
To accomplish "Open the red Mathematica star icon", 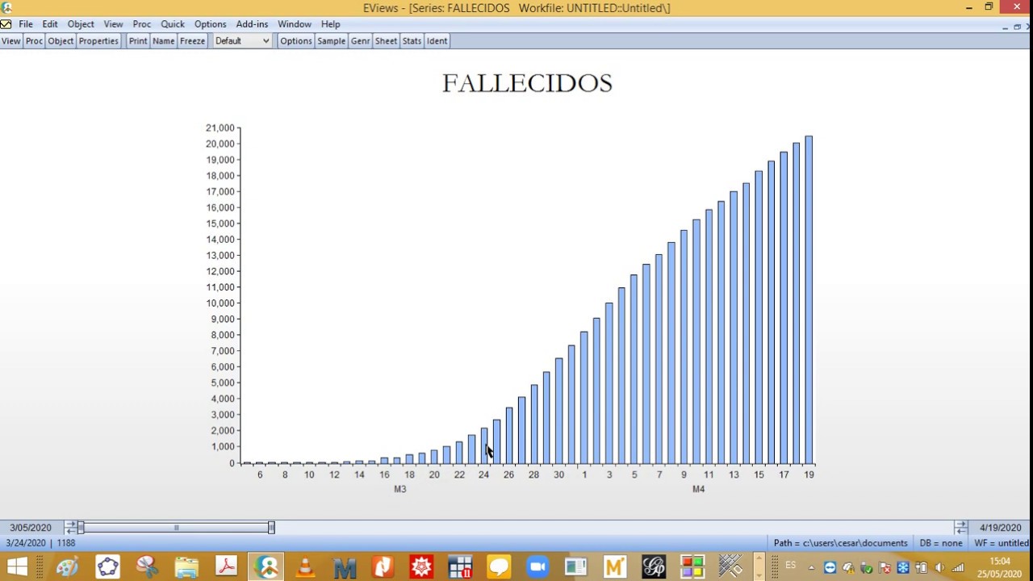I will coord(421,566).
